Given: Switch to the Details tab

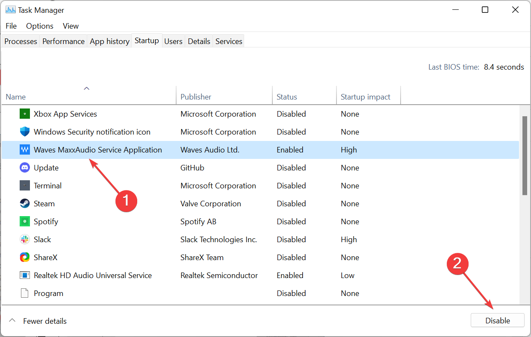Looking at the screenshot, I should [x=199, y=41].
